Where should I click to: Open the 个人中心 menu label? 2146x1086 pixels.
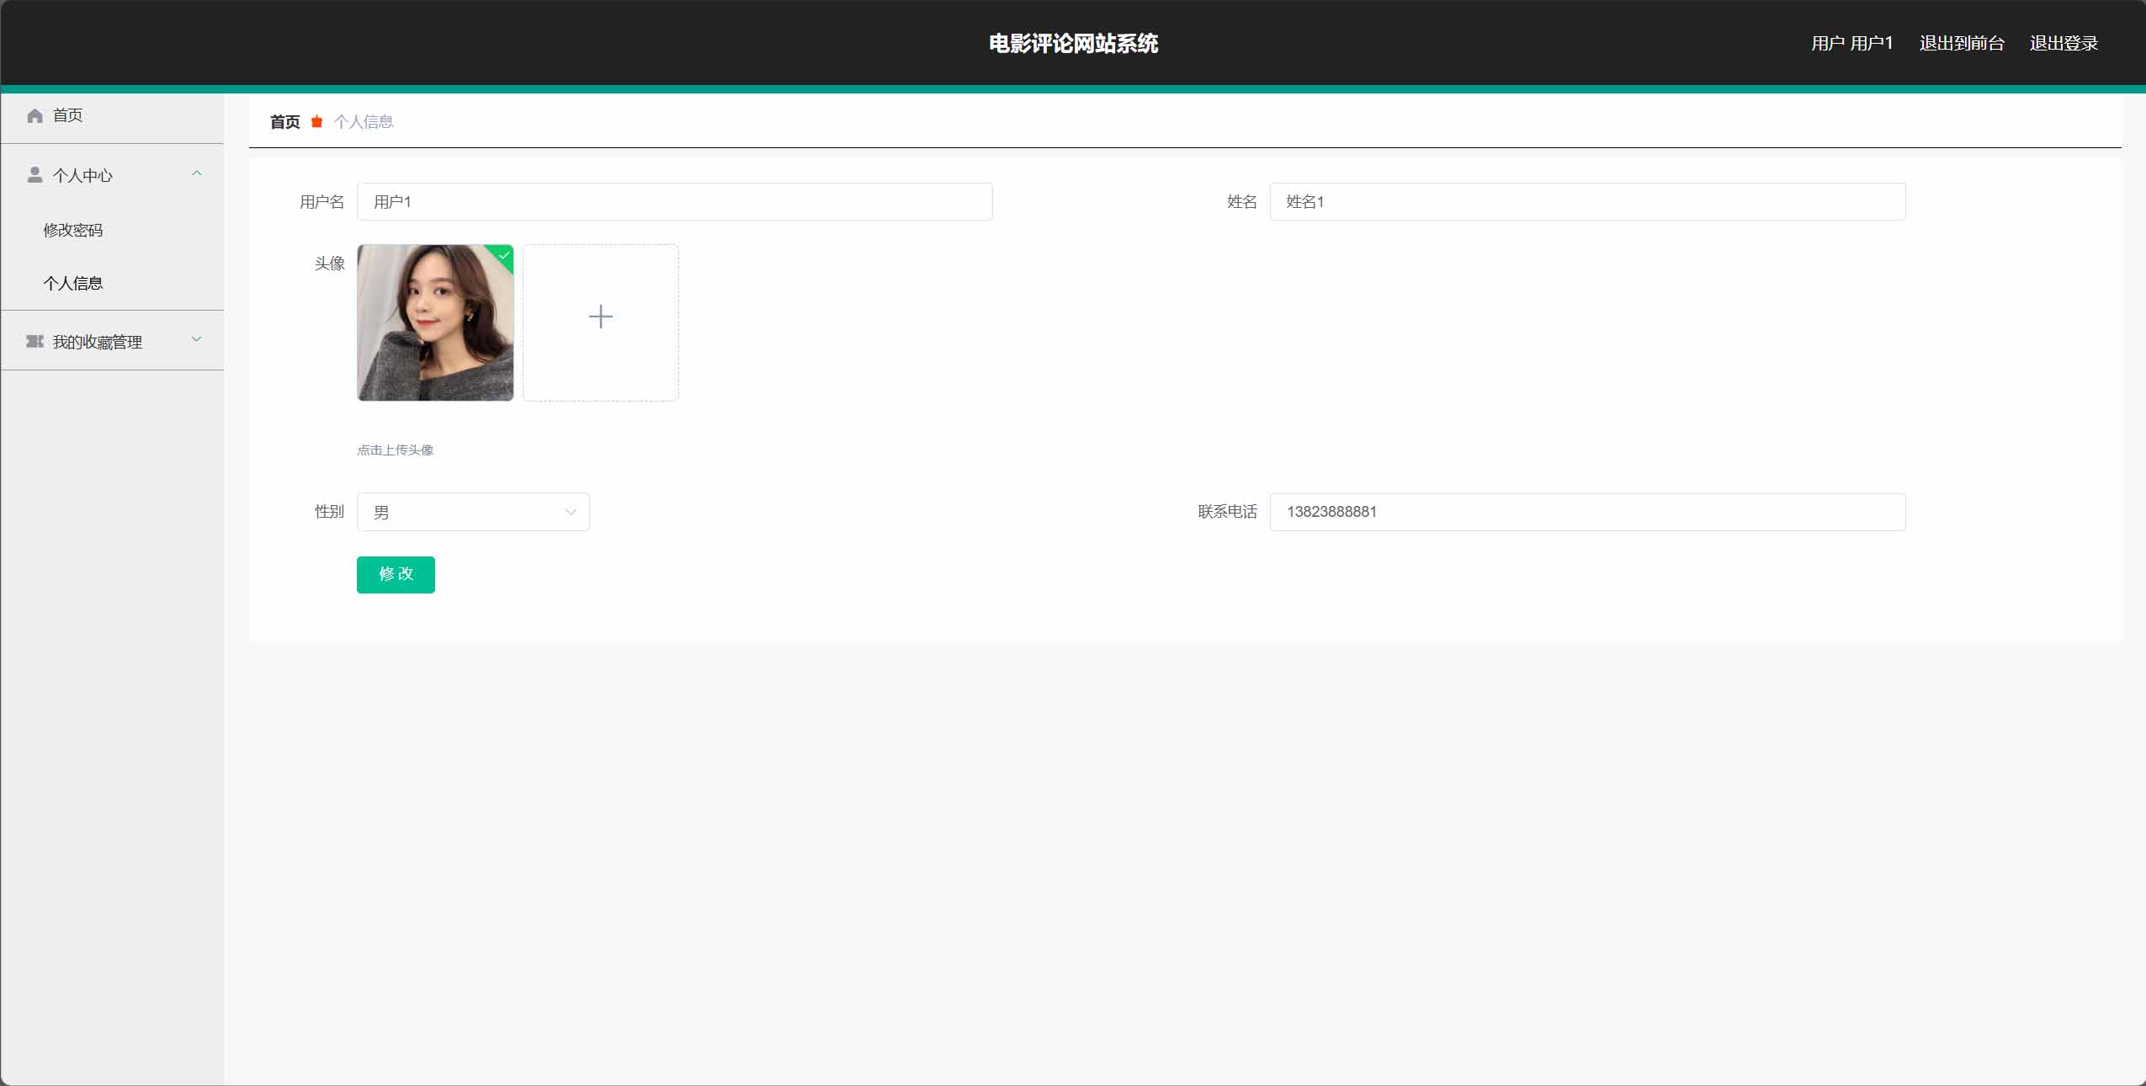pyautogui.click(x=82, y=175)
